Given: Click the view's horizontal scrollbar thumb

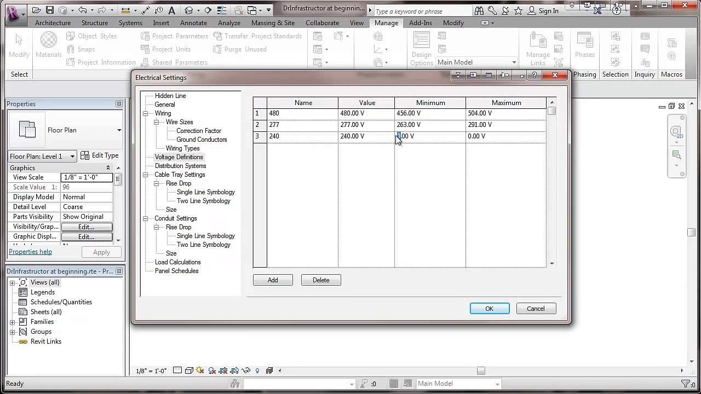Looking at the screenshot, I should point(481,370).
